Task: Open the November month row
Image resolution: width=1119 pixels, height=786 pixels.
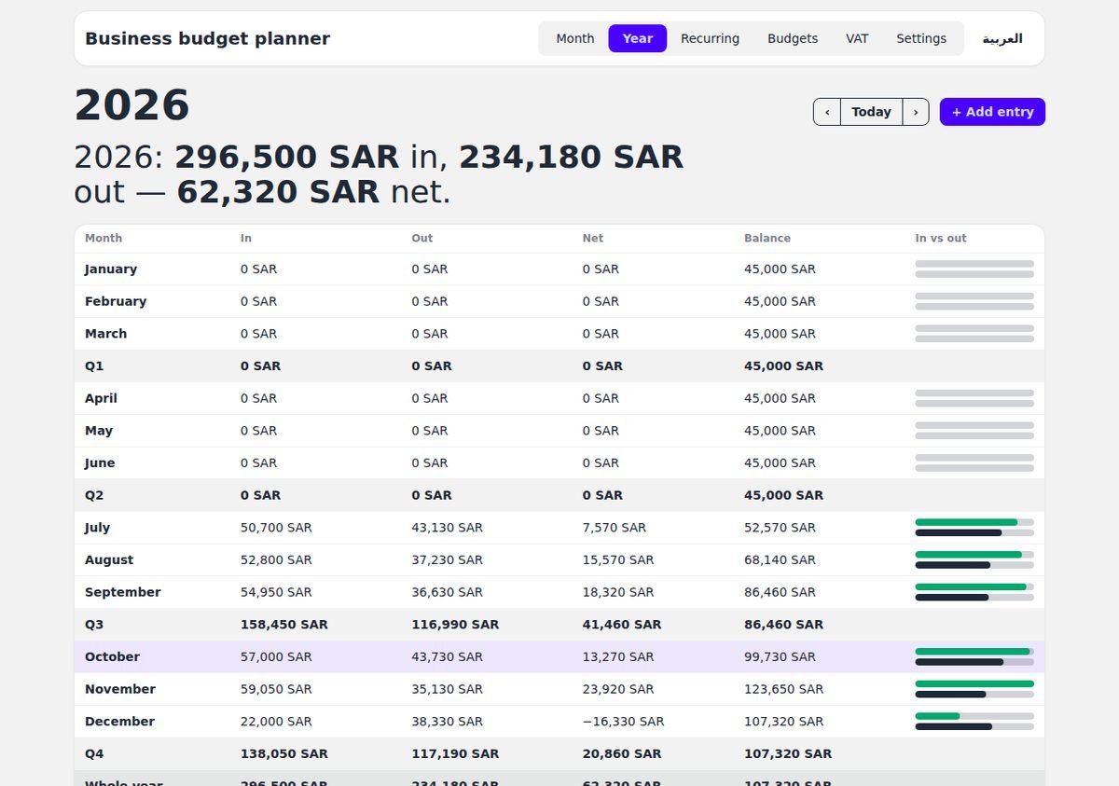Action: (559, 689)
